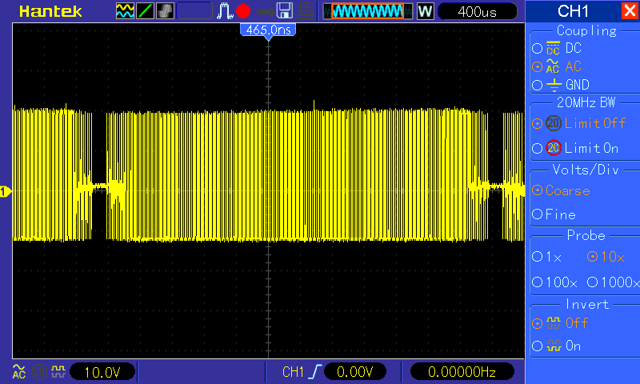Click the CH1 ground level marker
This screenshot has width=640, height=384.
coord(6,191)
